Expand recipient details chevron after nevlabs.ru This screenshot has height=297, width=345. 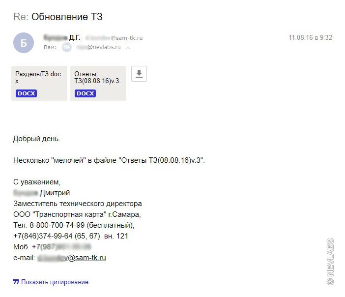pos(128,48)
